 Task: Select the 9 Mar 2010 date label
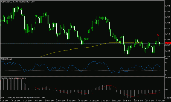pos(161,101)
